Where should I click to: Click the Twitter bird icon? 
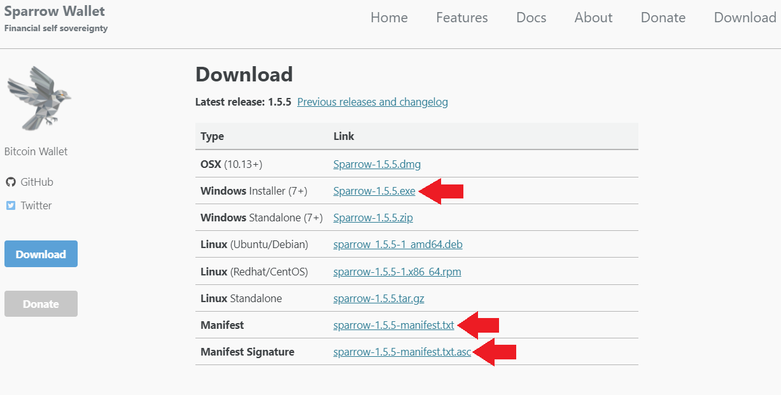(x=10, y=205)
